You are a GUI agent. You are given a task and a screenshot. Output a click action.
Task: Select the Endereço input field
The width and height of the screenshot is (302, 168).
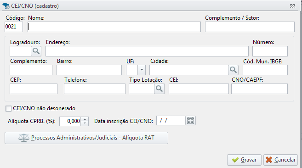pyautogui.click(x=147, y=51)
